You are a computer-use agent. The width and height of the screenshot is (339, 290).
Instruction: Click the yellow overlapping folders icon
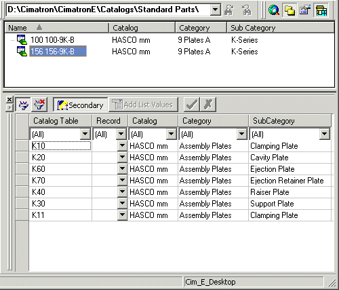coord(290,10)
